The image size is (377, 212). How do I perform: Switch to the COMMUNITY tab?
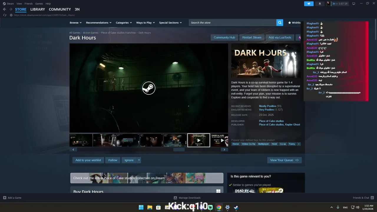(60, 9)
